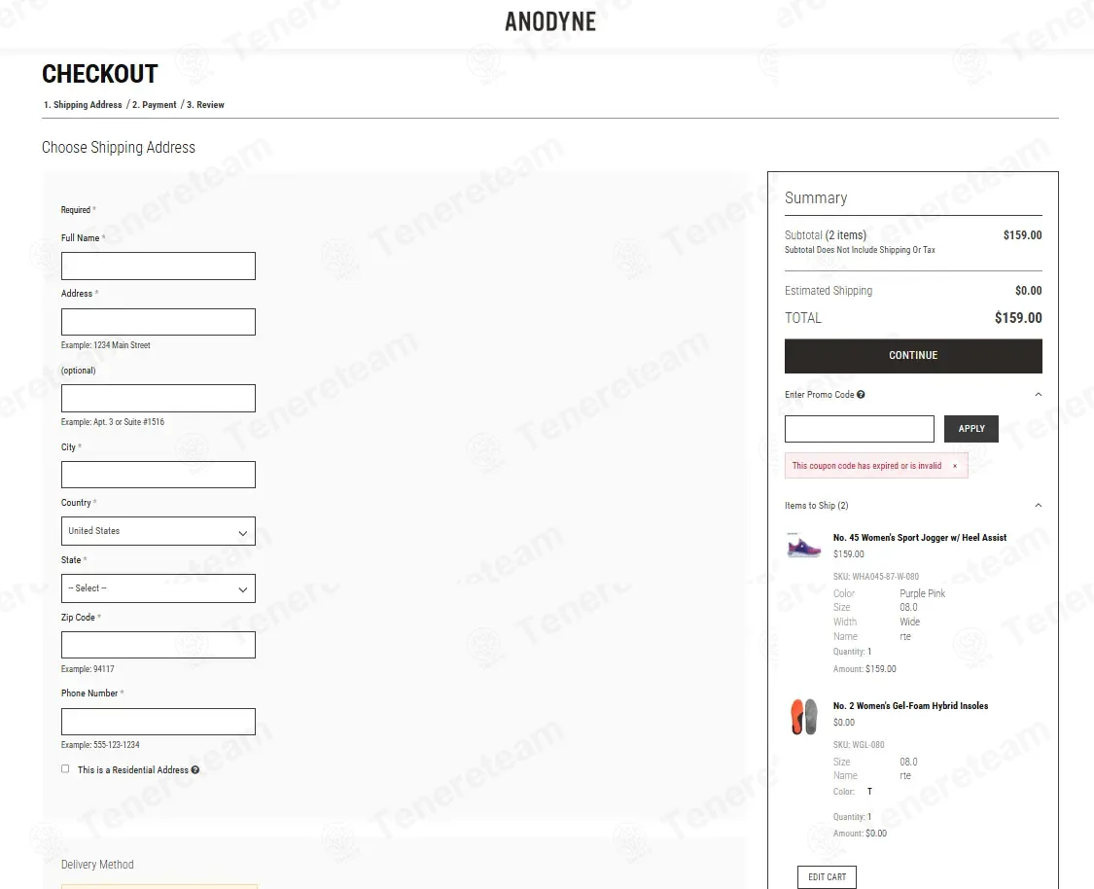Click 'Example: 1234 Main Street' hint
This screenshot has width=1094, height=889.
click(x=105, y=344)
